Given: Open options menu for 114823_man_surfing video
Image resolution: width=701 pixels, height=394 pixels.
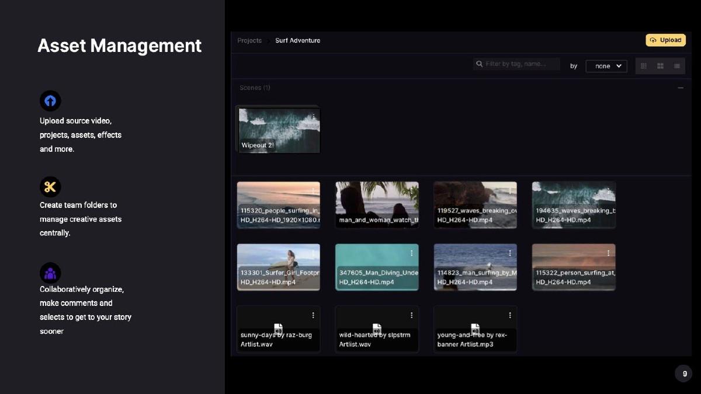Looking at the screenshot, I should click(x=510, y=253).
